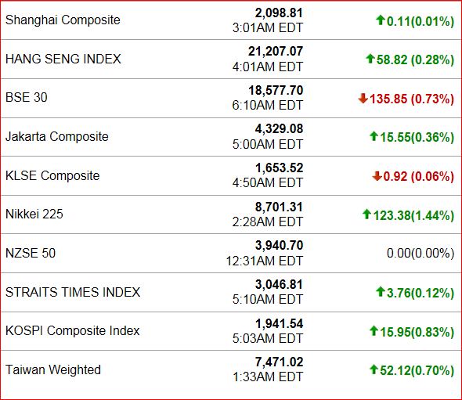The image size is (462, 400).
Task: Click the green up arrow for Jakarta Composite
Action: point(374,136)
